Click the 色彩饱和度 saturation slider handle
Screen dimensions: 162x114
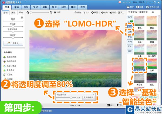(13, 32)
